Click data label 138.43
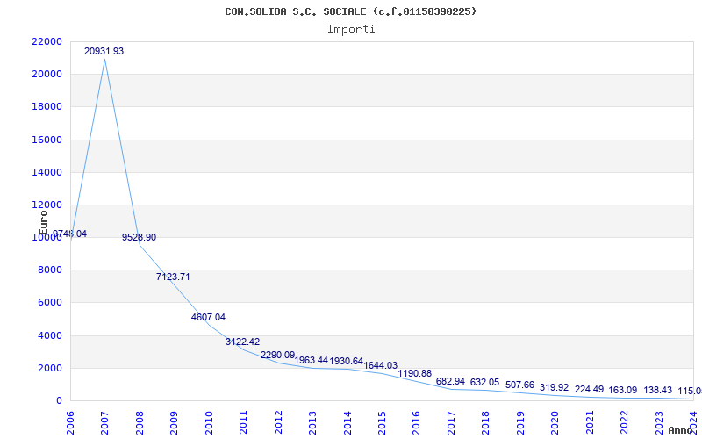The width and height of the screenshot is (702, 439). coord(657,390)
